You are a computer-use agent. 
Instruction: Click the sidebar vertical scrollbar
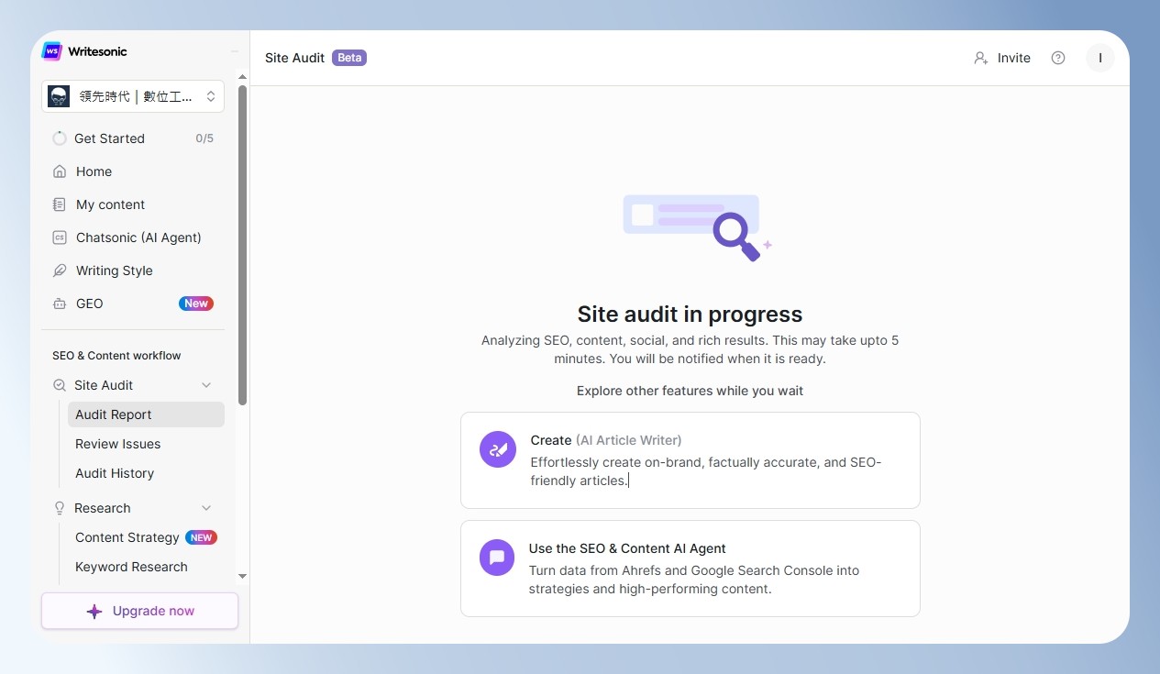242,245
